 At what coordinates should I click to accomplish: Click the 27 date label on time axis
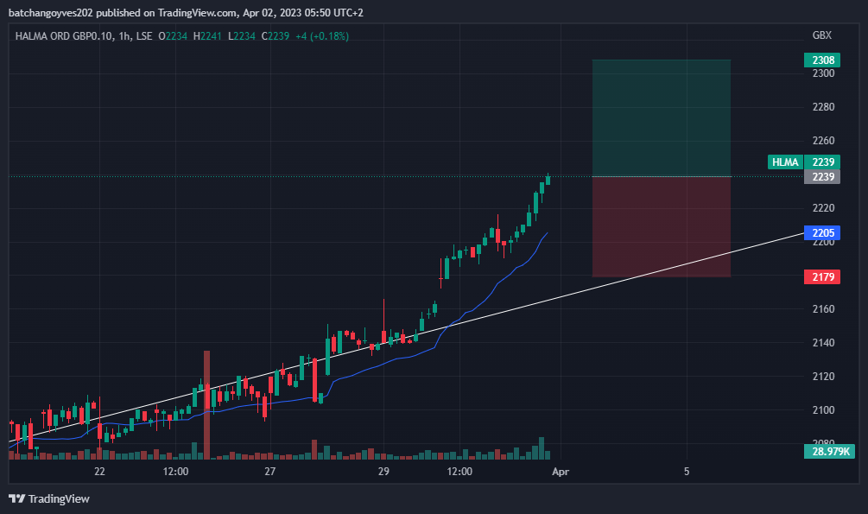tap(269, 472)
